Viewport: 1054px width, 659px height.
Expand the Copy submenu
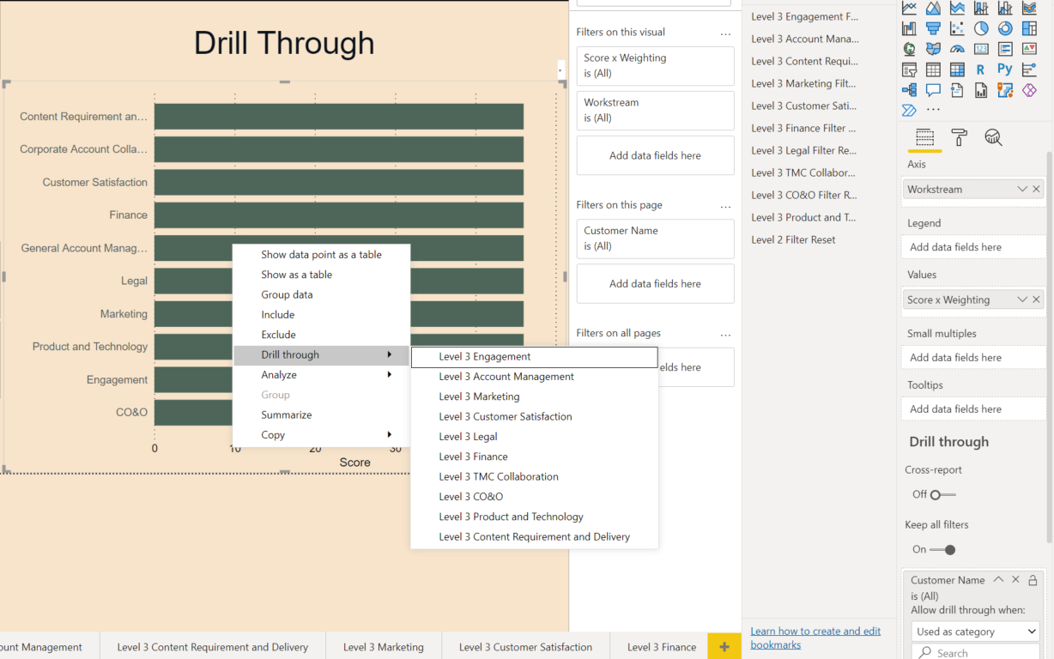pyautogui.click(x=321, y=435)
